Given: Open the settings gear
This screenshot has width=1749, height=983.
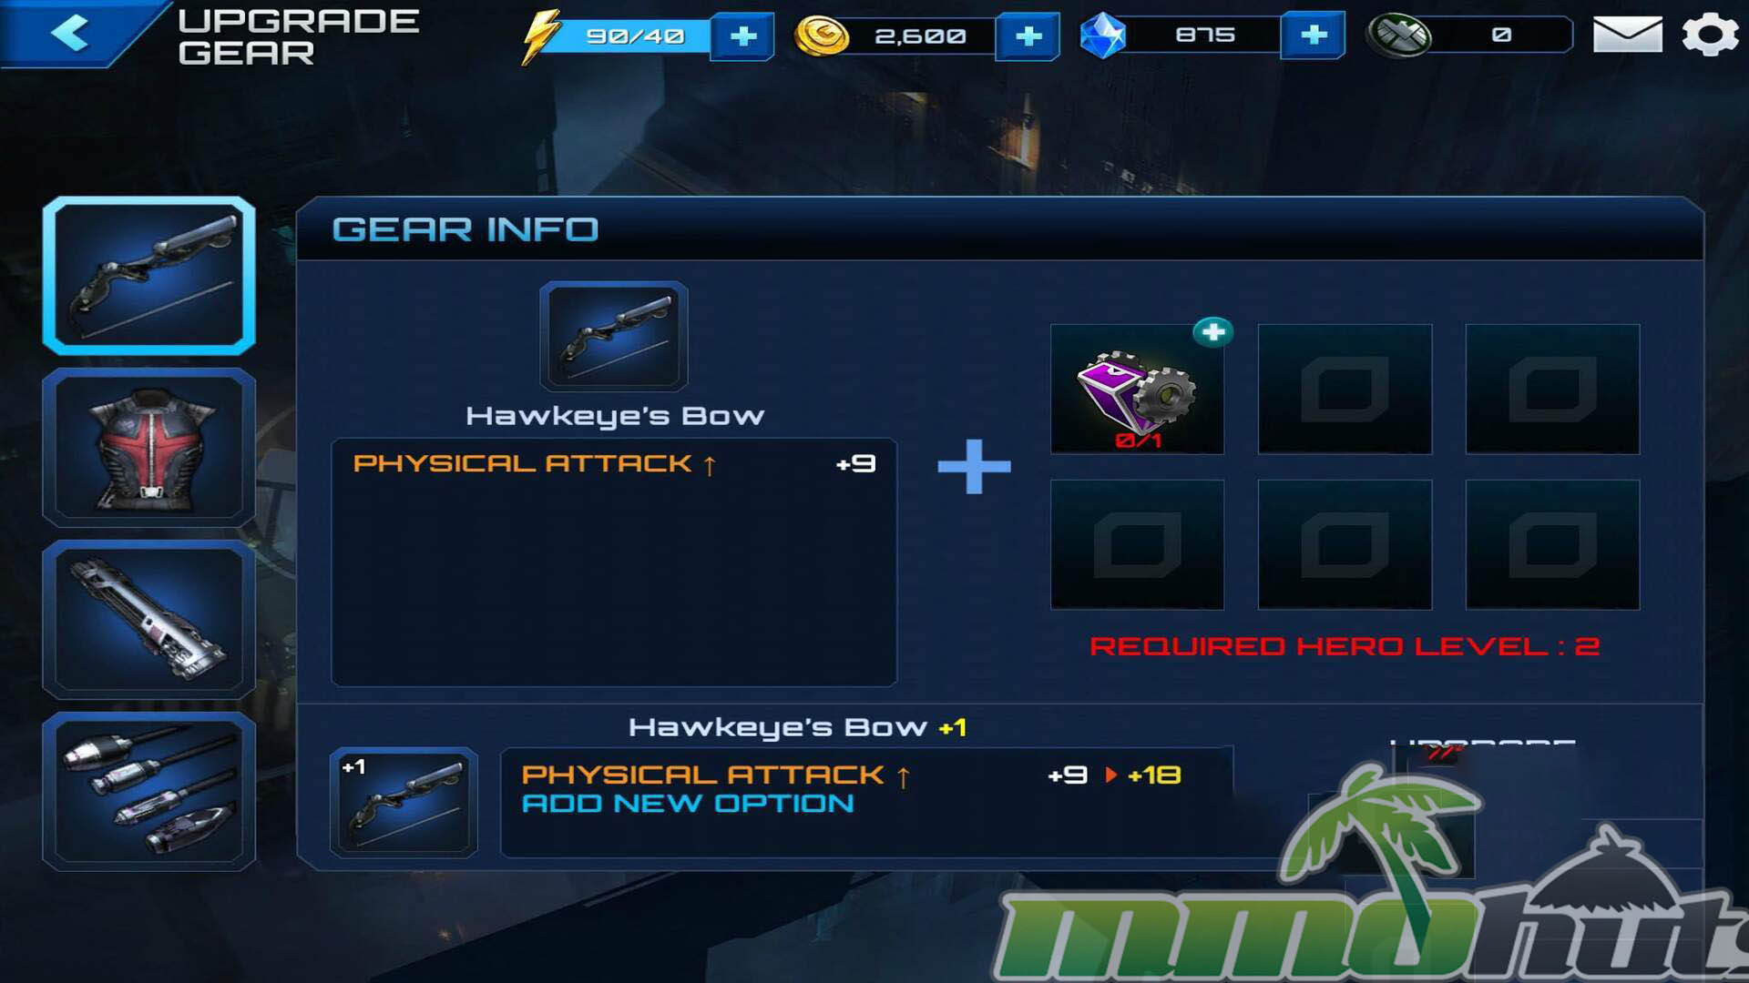Looking at the screenshot, I should click(x=1710, y=35).
